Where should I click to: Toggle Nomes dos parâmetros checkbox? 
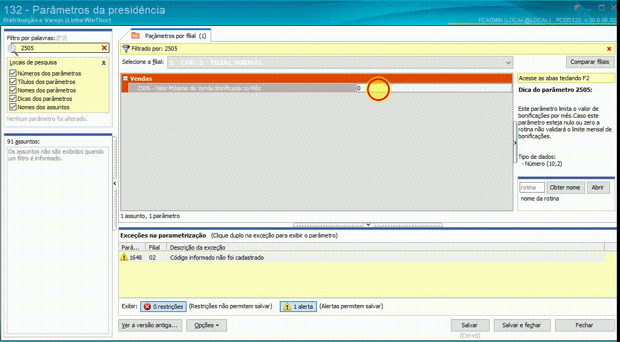tap(13, 90)
